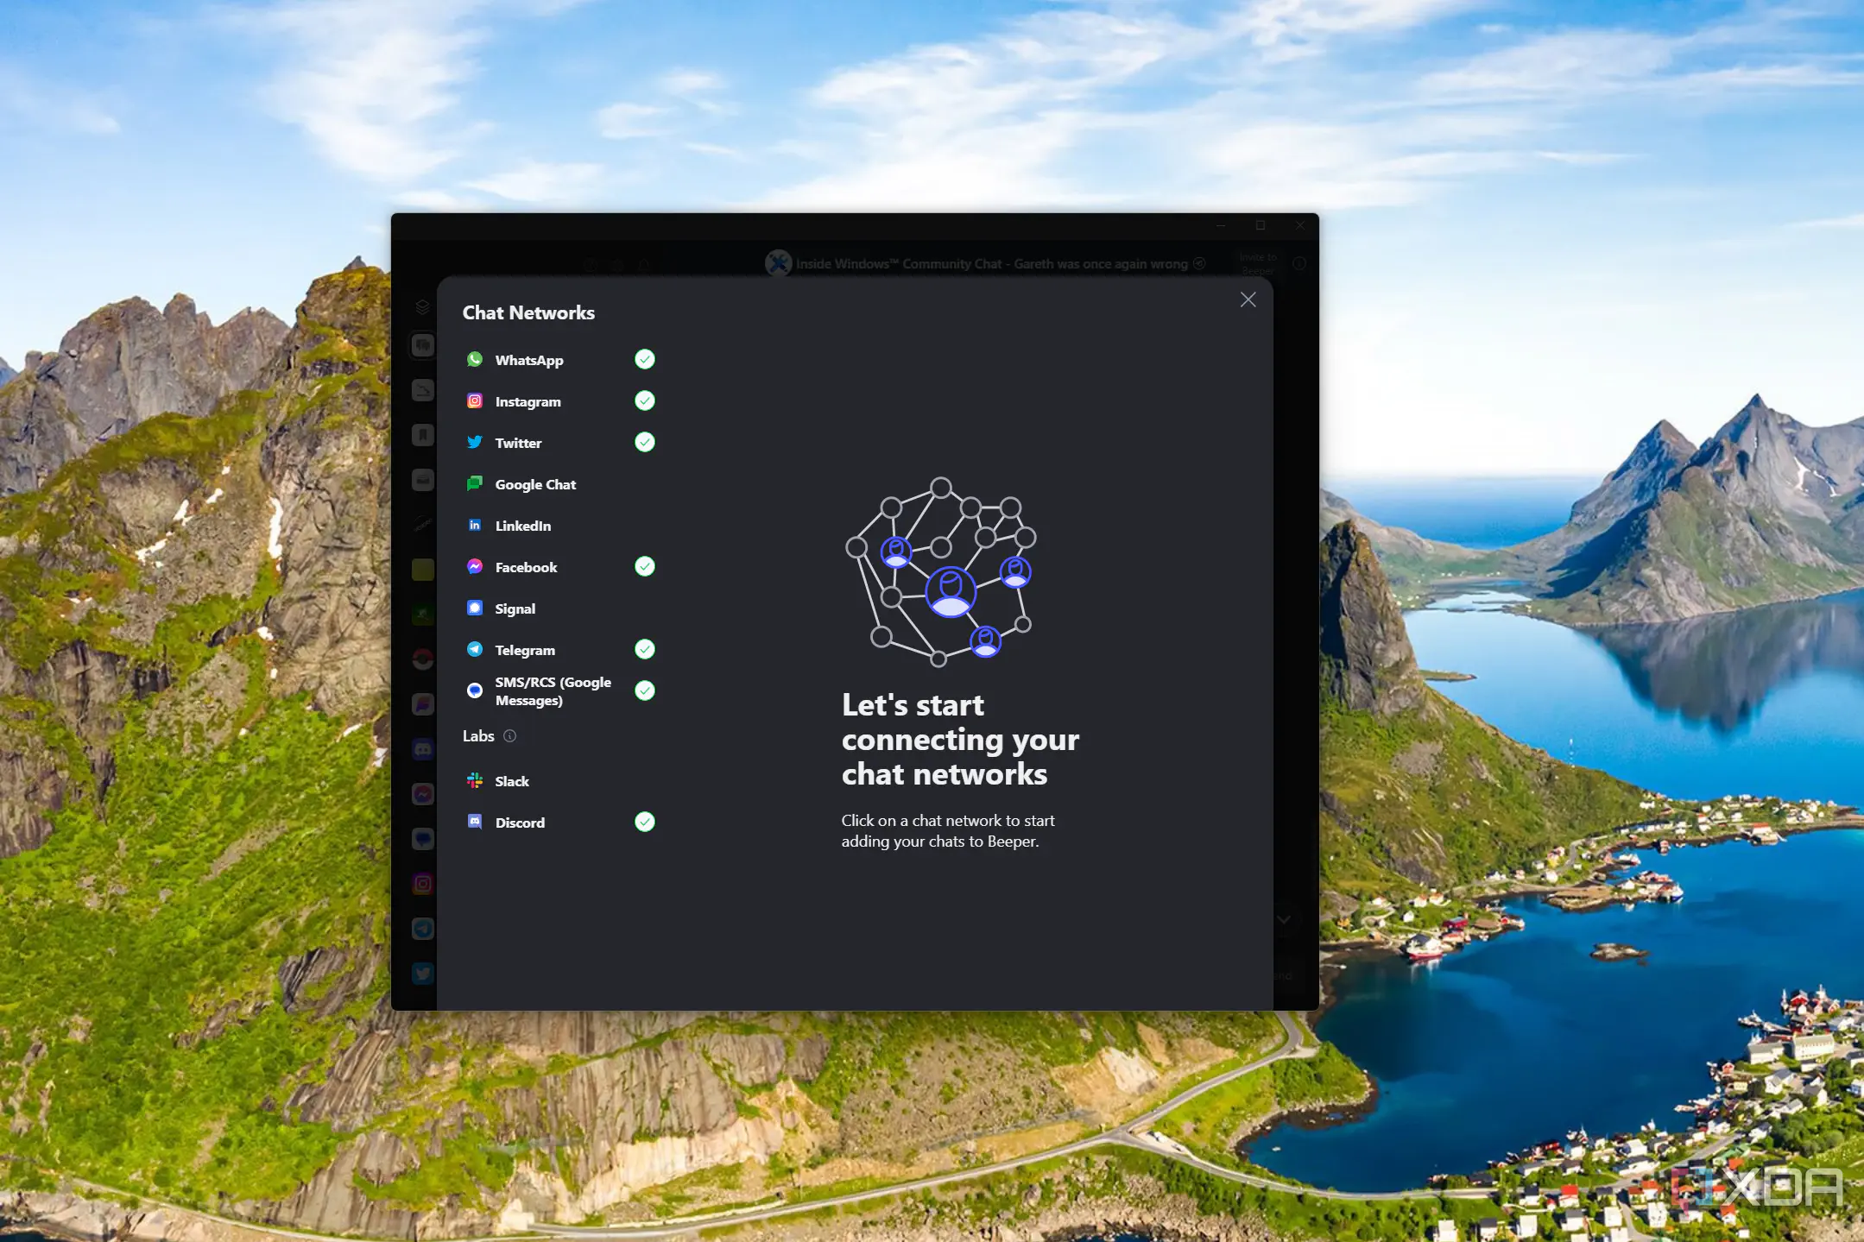Toggle the WhatsApp connected checkmark
Viewport: 1864px width, 1242px height.
pos(644,359)
